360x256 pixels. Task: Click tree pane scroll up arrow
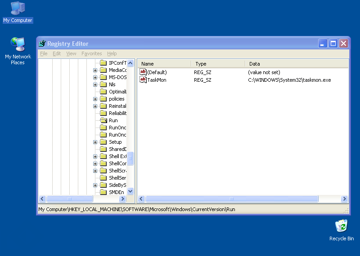(x=130, y=63)
